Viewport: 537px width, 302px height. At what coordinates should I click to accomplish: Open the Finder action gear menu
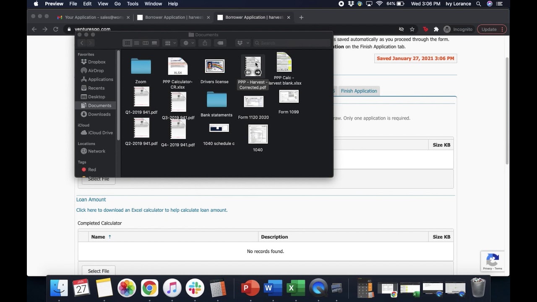pos(188,43)
